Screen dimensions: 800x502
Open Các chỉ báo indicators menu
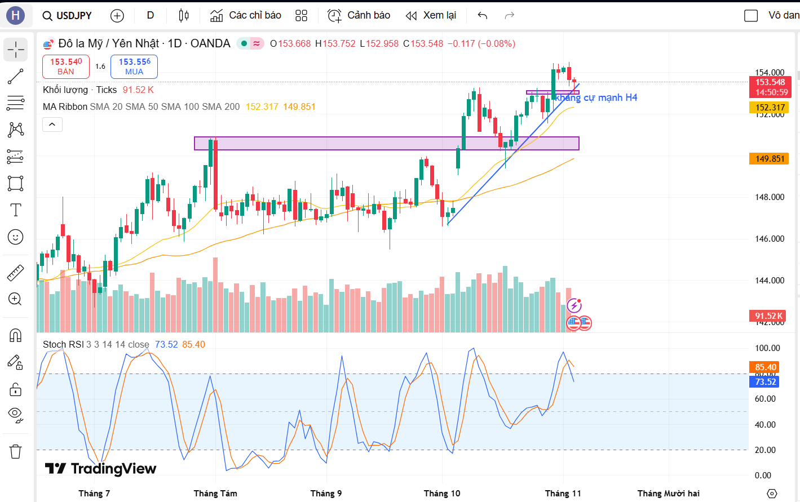246,16
